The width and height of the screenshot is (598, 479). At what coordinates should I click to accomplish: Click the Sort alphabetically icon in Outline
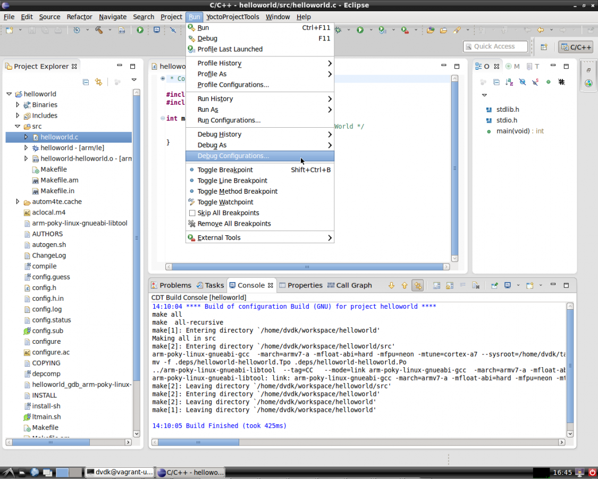[x=509, y=82]
